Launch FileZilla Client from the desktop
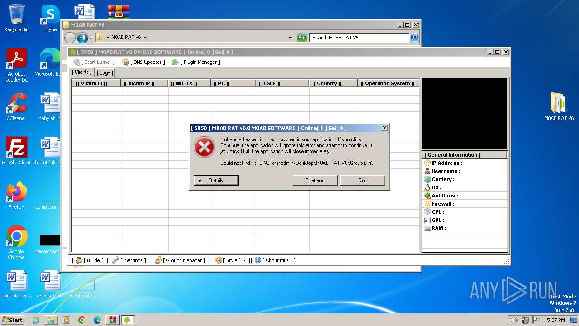This screenshot has width=579, height=326. tap(16, 151)
